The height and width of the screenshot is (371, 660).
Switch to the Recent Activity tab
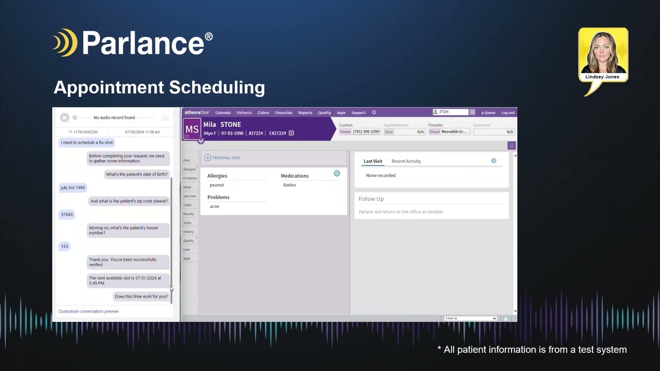(x=406, y=161)
